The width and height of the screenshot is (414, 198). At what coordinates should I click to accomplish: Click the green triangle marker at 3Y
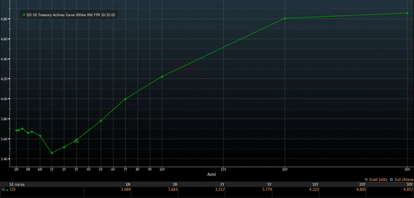tap(76, 140)
